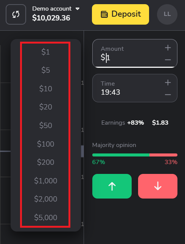This screenshot has height=244, width=185.
Task: Decrease Amount with the minus icon
Action: (x=168, y=60)
